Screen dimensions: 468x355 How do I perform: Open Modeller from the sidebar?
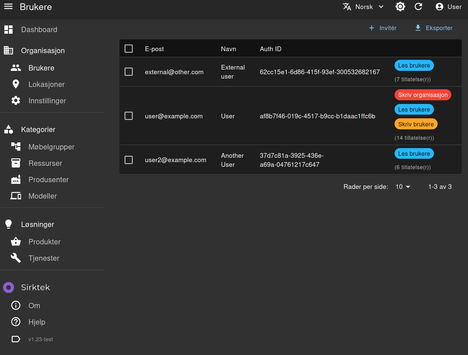tap(42, 196)
